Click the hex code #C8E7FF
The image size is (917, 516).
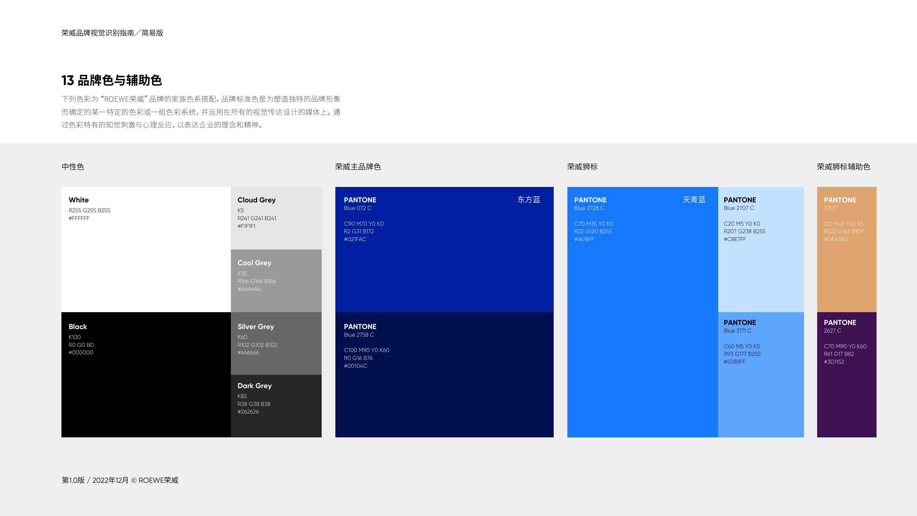[x=734, y=239]
